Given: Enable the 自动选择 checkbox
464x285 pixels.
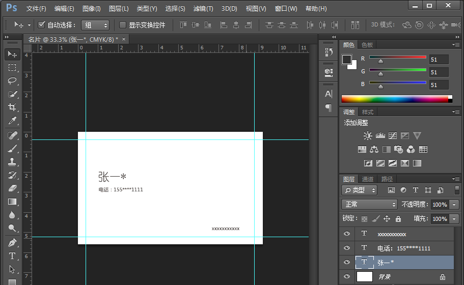Looking at the screenshot, I should [42, 25].
